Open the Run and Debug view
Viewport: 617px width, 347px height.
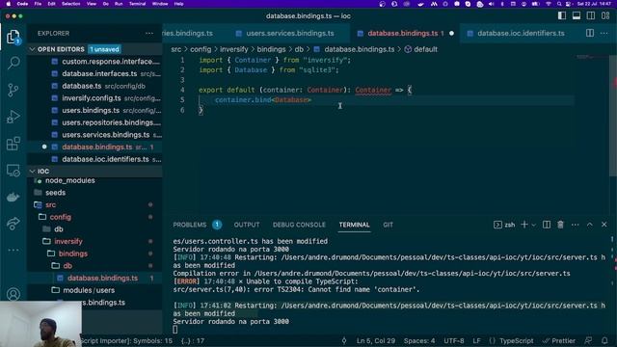coord(13,117)
